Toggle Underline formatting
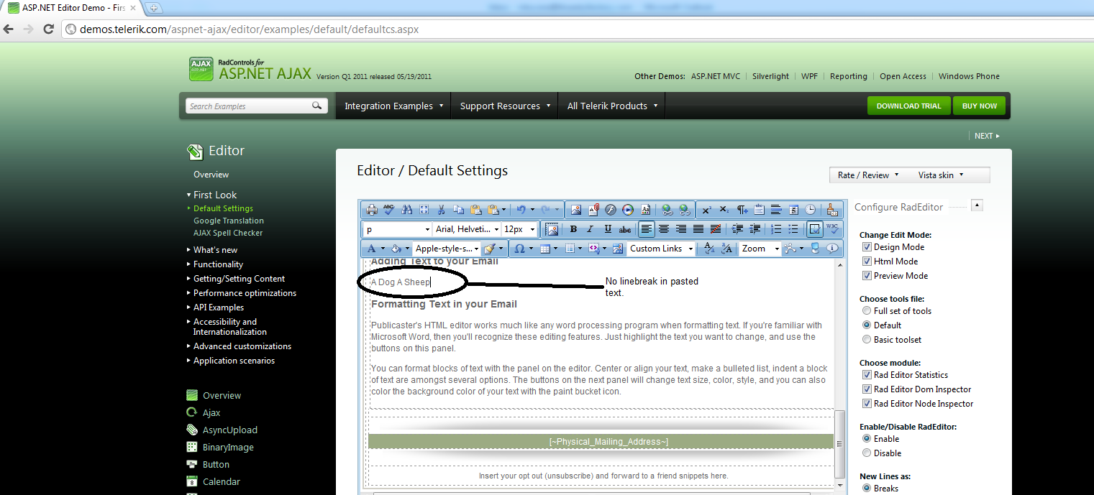 (x=608, y=229)
